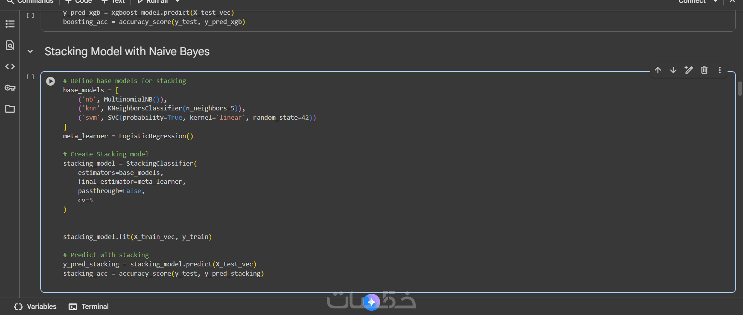Click the line 'base_models = ['
743x315 pixels.
point(91,90)
